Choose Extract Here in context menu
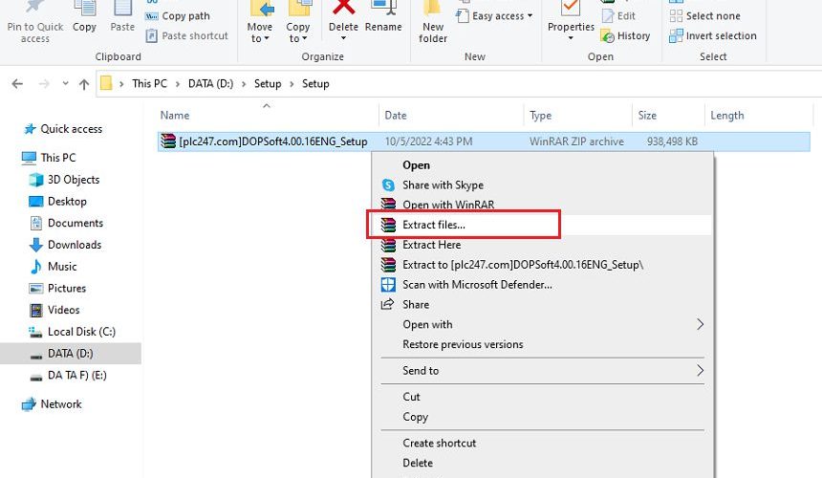This screenshot has height=478, width=822. (542, 245)
